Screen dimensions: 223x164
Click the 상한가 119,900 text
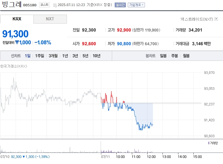point(146,30)
